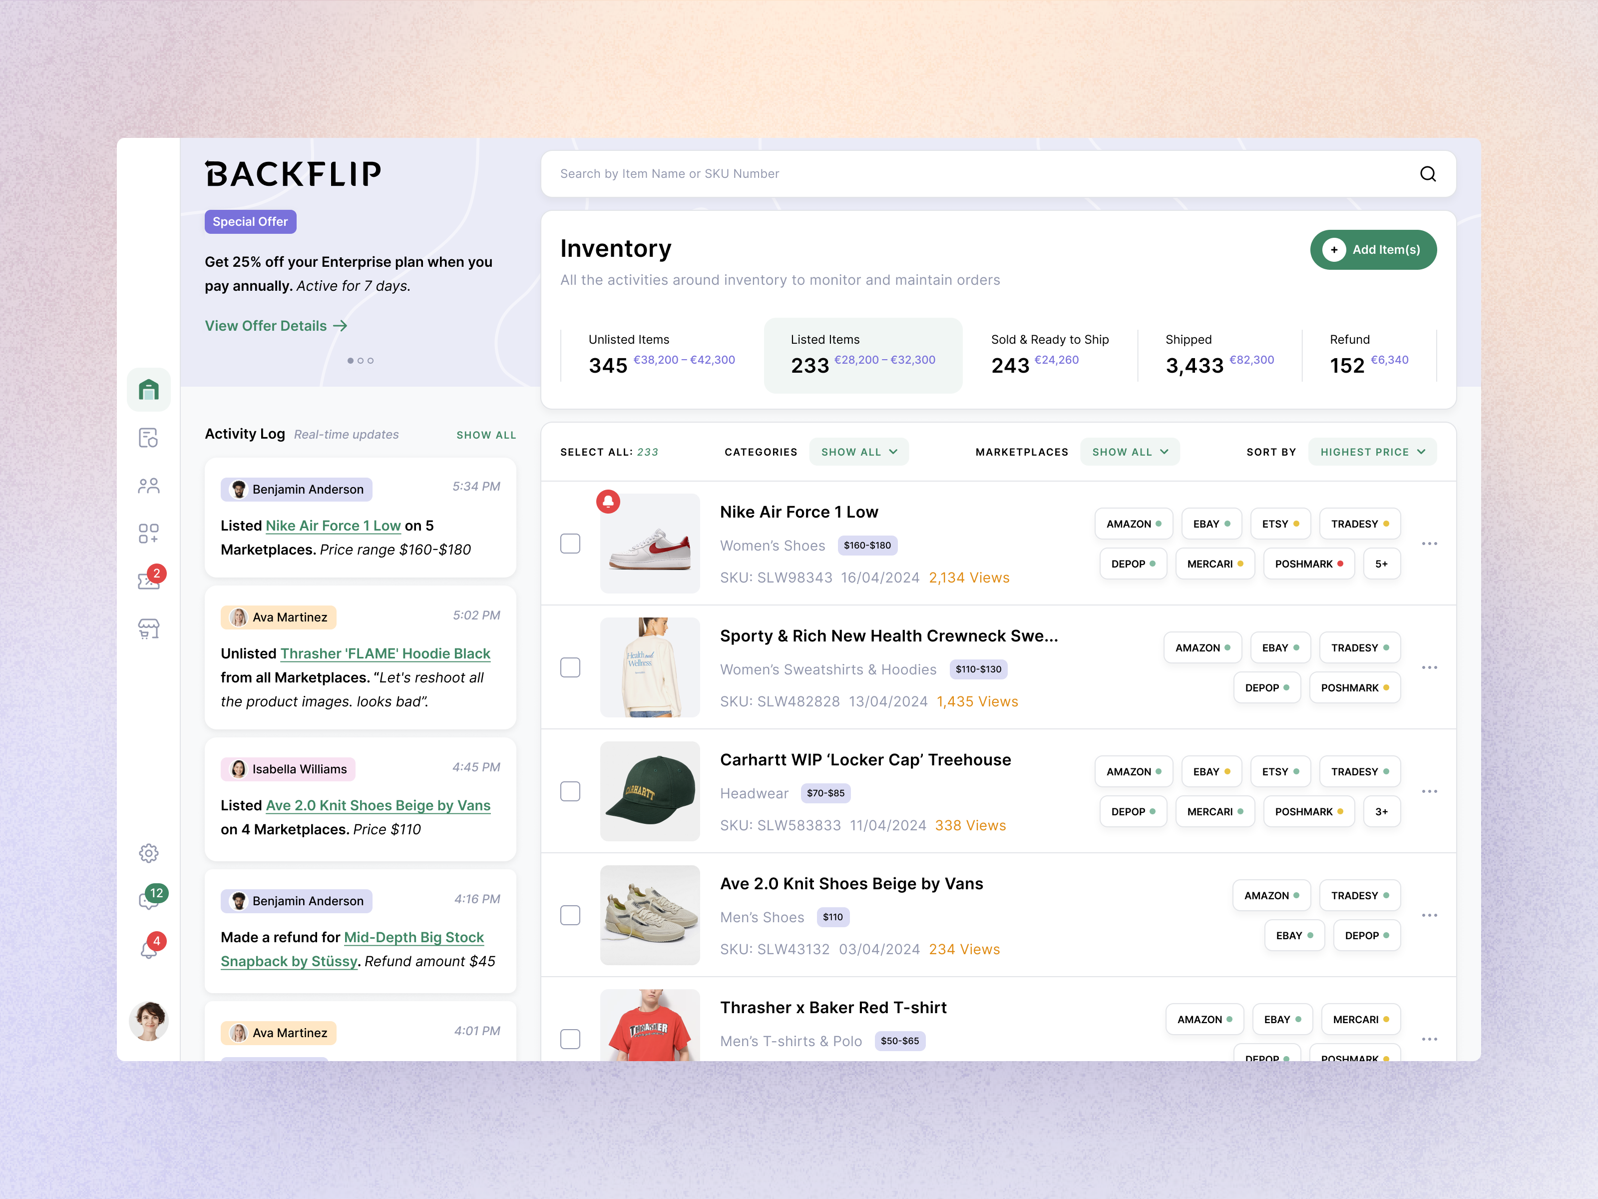The width and height of the screenshot is (1598, 1199).
Task: Open the Categories Show All dropdown
Action: point(859,451)
